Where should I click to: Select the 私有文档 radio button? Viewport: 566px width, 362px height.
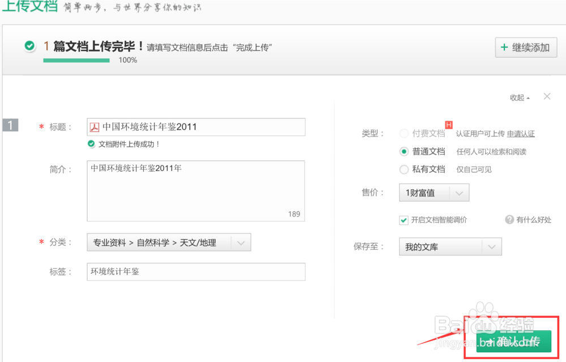coord(404,169)
